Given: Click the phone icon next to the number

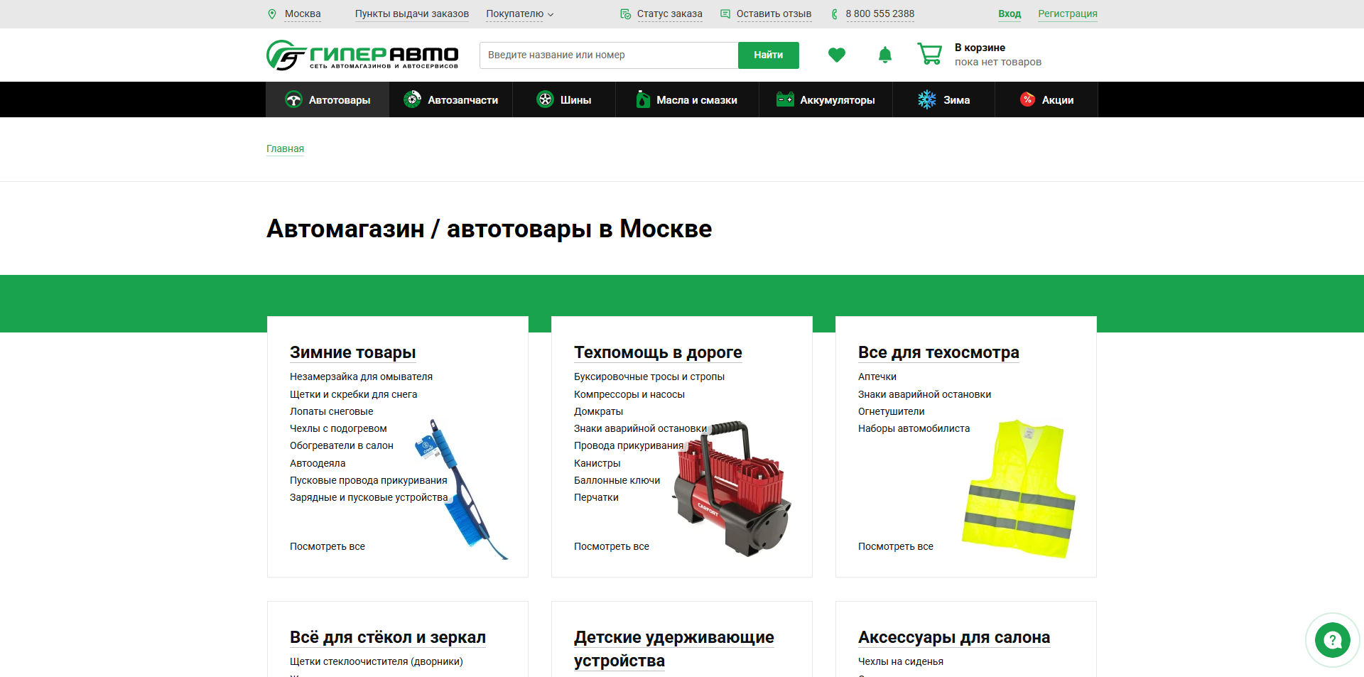Looking at the screenshot, I should (833, 13).
